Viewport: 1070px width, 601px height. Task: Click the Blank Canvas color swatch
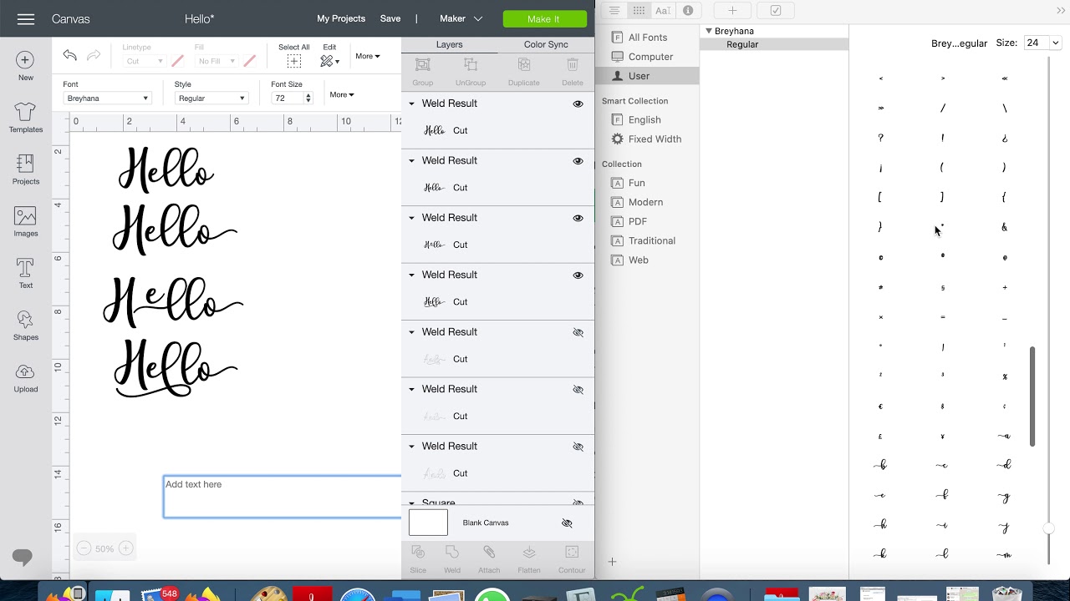point(428,523)
